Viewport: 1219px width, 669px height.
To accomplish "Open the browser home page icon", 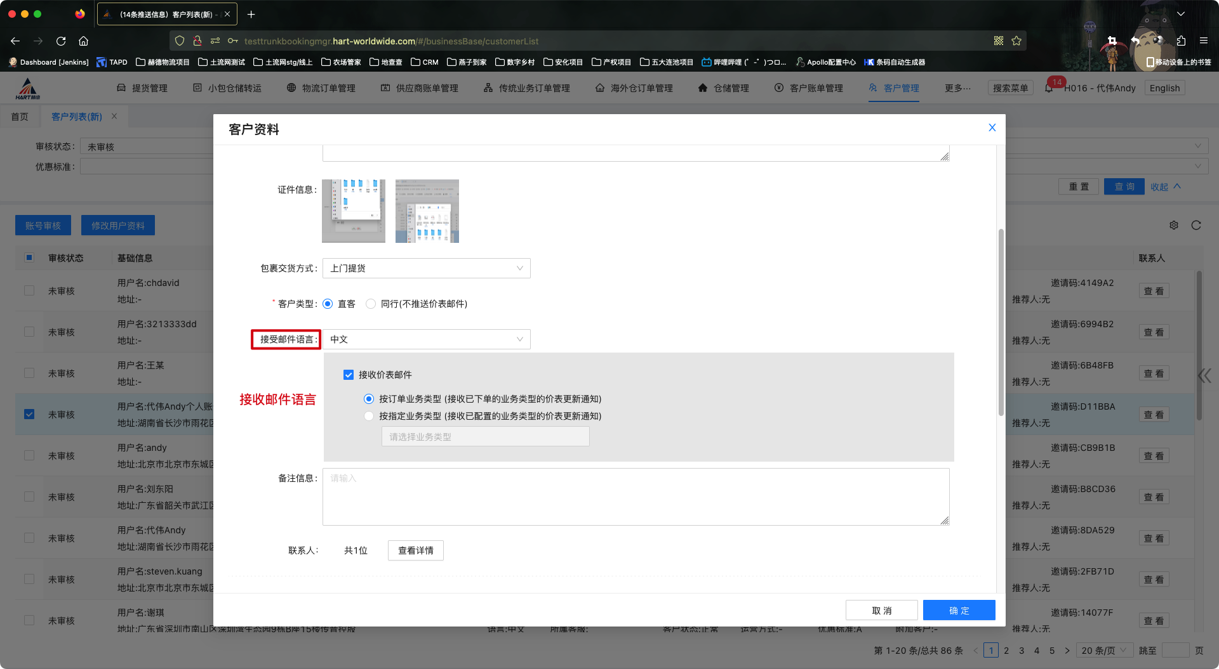I will [83, 41].
